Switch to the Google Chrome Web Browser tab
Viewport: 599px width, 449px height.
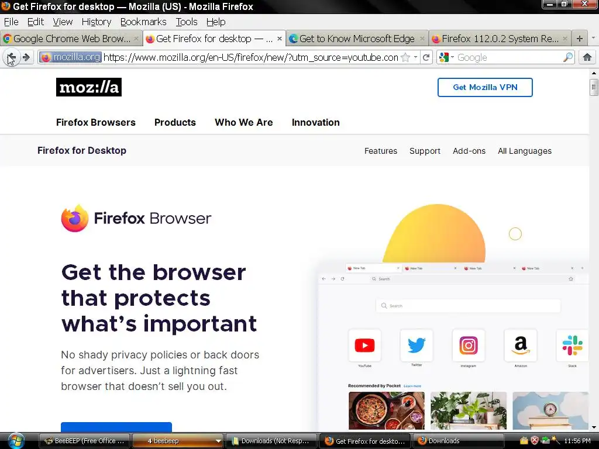pyautogui.click(x=71, y=39)
